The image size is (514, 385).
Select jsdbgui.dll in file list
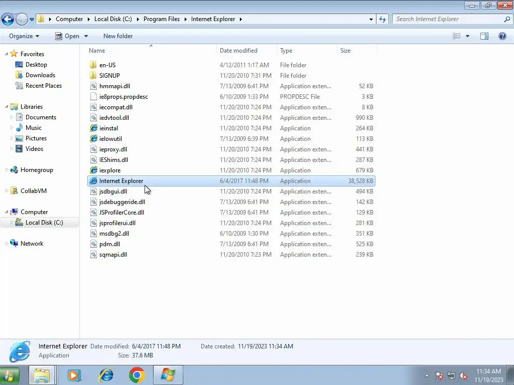click(113, 191)
